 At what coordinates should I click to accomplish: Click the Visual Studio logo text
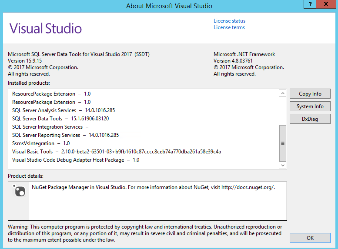click(46, 28)
